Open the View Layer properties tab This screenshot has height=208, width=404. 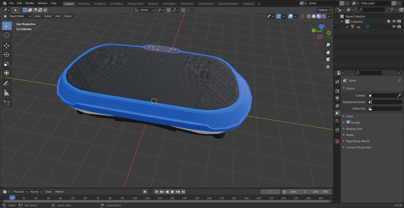click(337, 106)
